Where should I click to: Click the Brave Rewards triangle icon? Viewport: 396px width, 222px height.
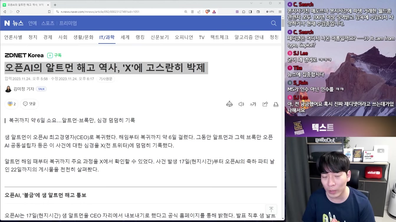tap(214, 12)
